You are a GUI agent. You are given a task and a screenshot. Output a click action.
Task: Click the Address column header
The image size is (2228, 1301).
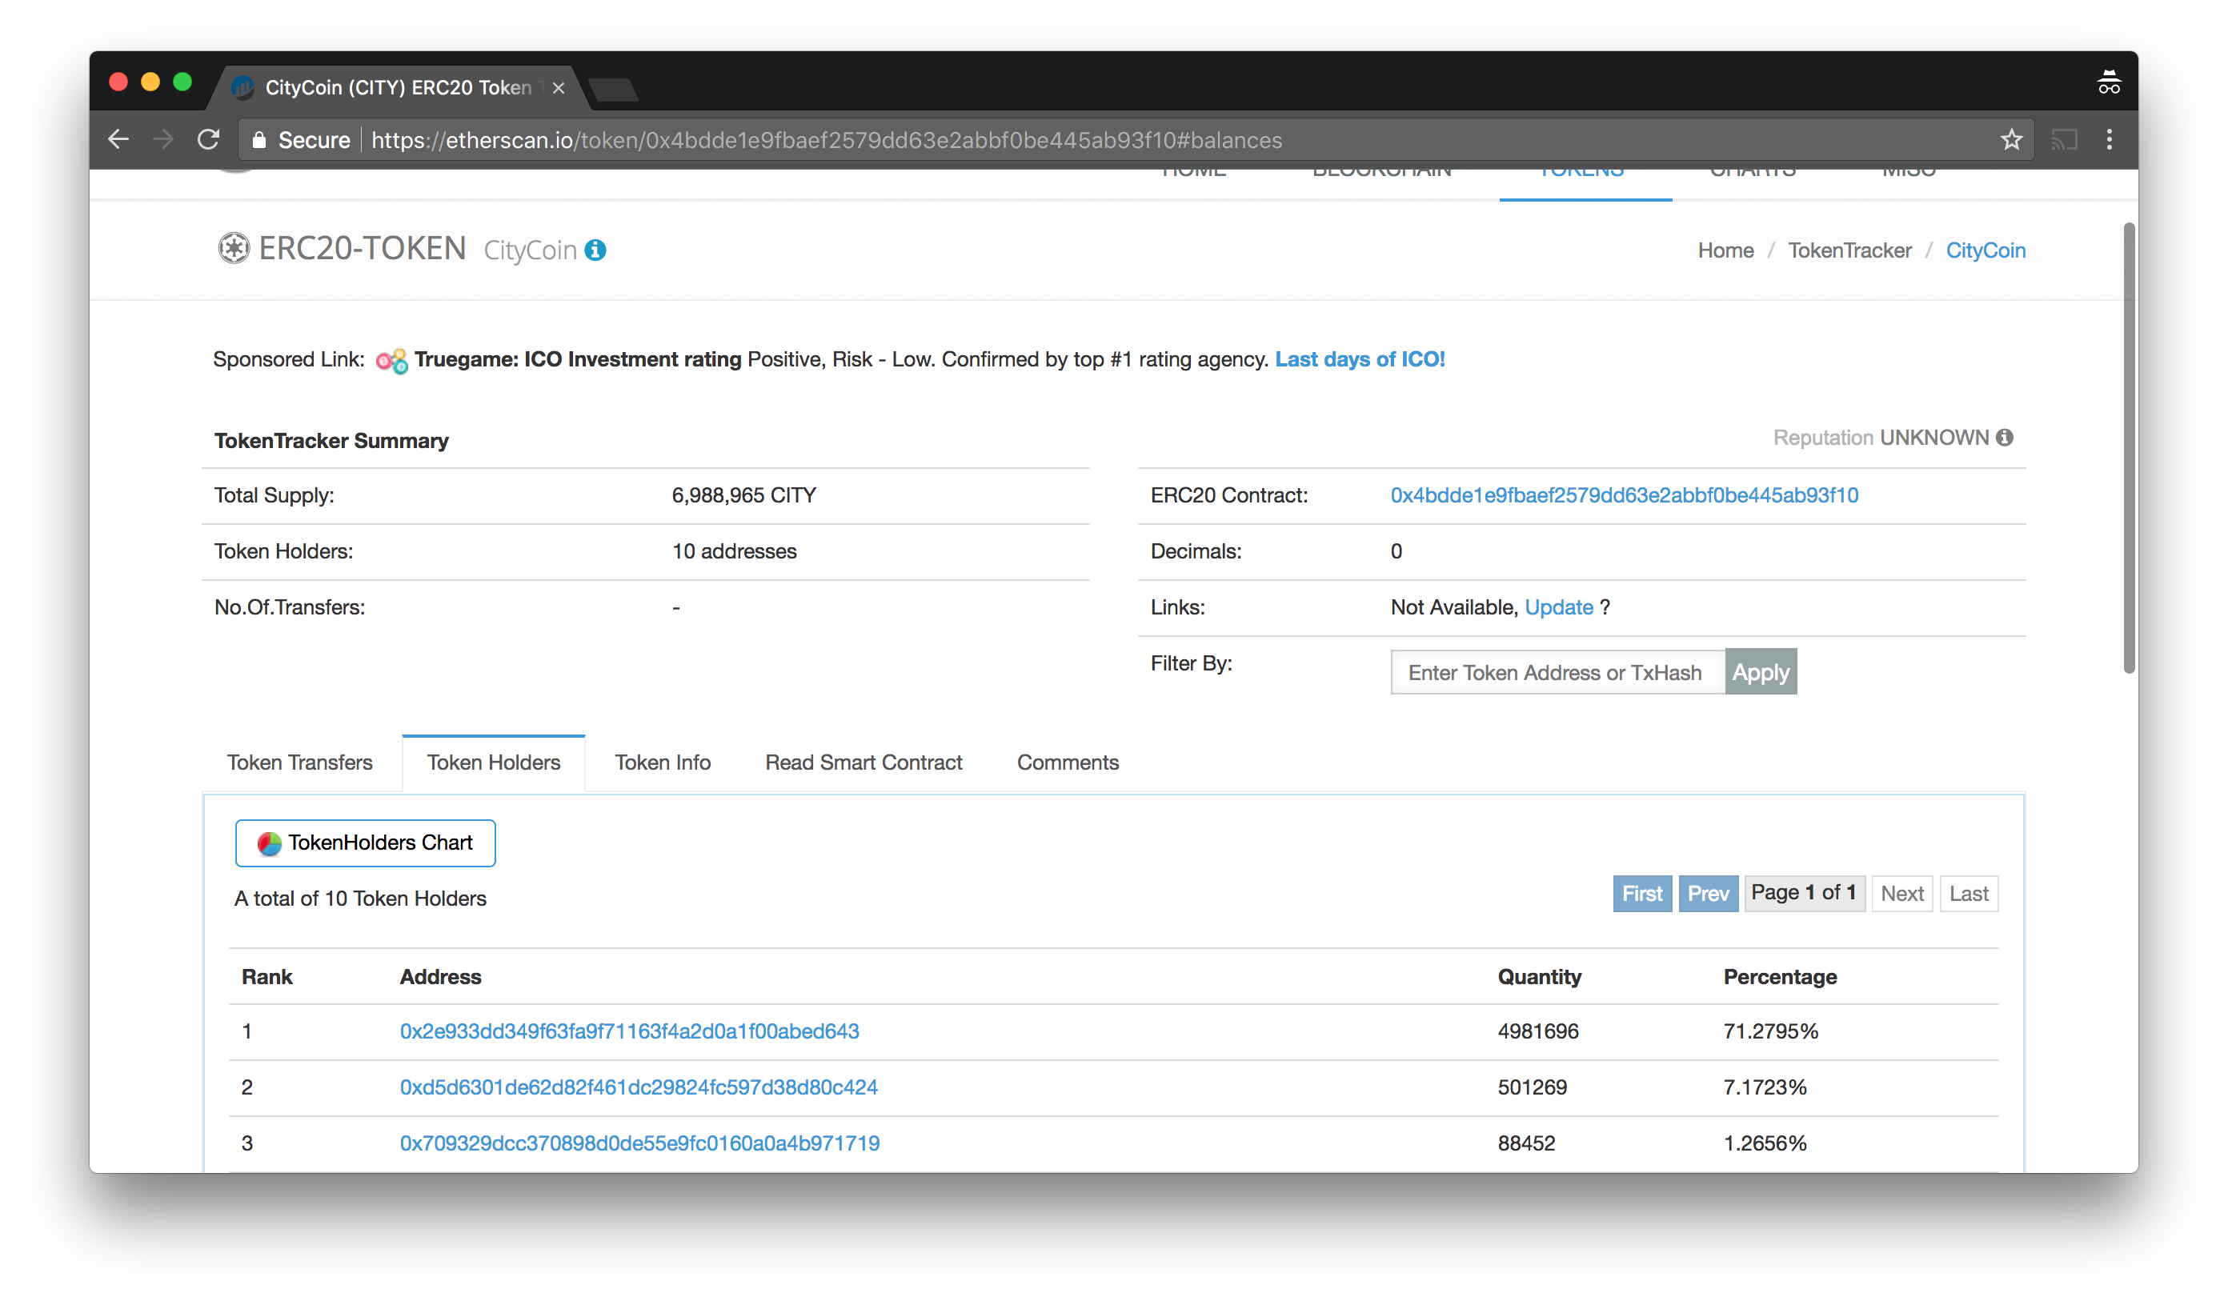point(440,977)
